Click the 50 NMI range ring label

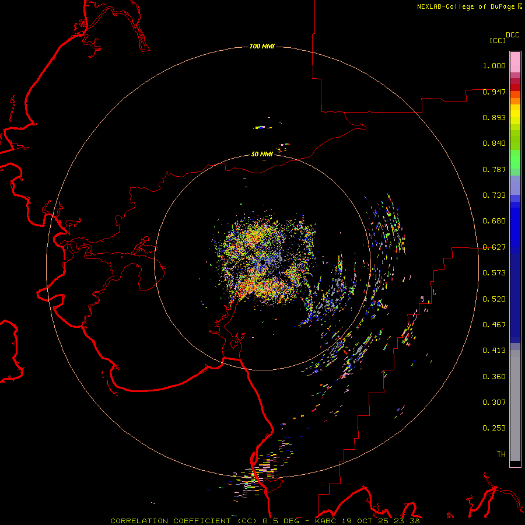click(262, 154)
